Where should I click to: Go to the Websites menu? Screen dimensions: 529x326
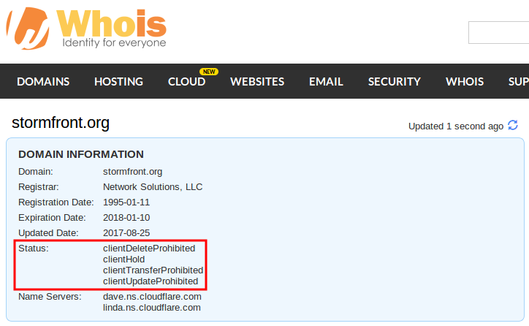point(257,82)
